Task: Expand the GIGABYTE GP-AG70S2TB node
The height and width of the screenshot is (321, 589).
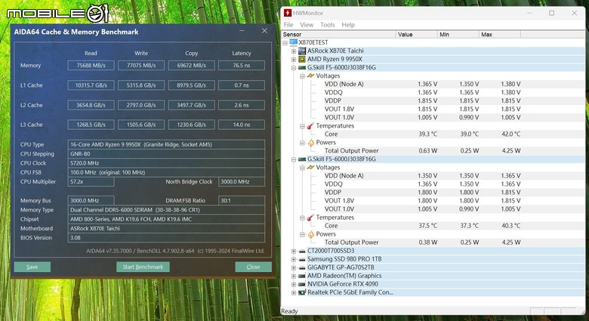Action: pyautogui.click(x=294, y=267)
